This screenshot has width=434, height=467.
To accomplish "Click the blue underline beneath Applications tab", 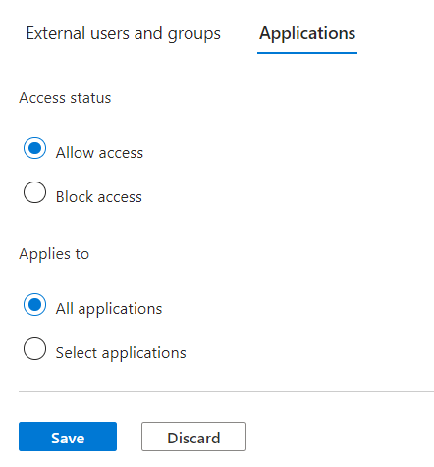I will click(x=307, y=52).
